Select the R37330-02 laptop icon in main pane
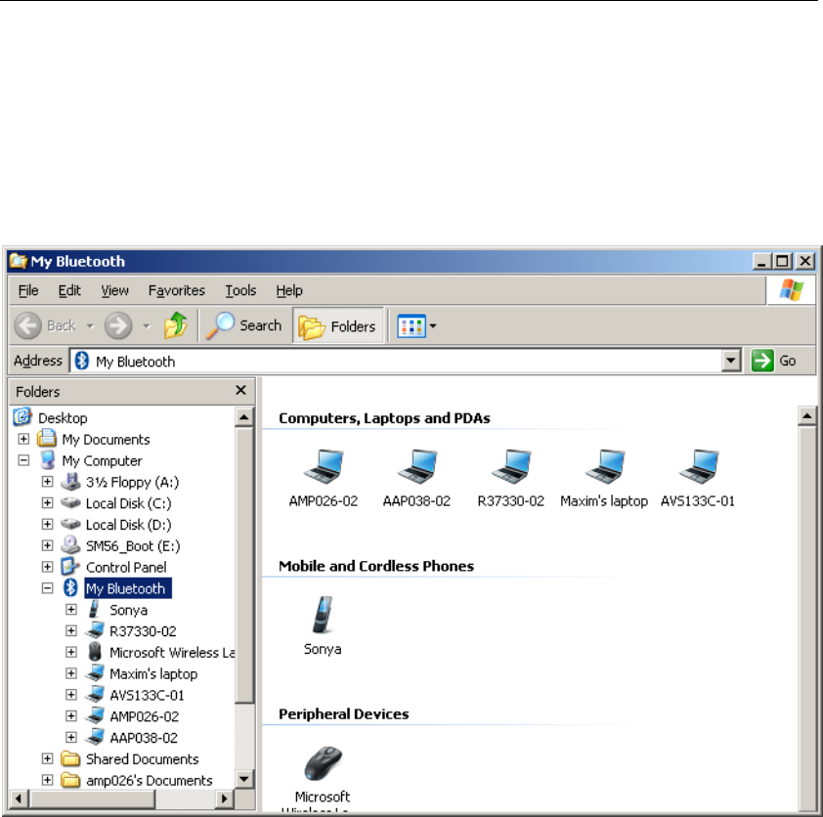 pyautogui.click(x=510, y=466)
